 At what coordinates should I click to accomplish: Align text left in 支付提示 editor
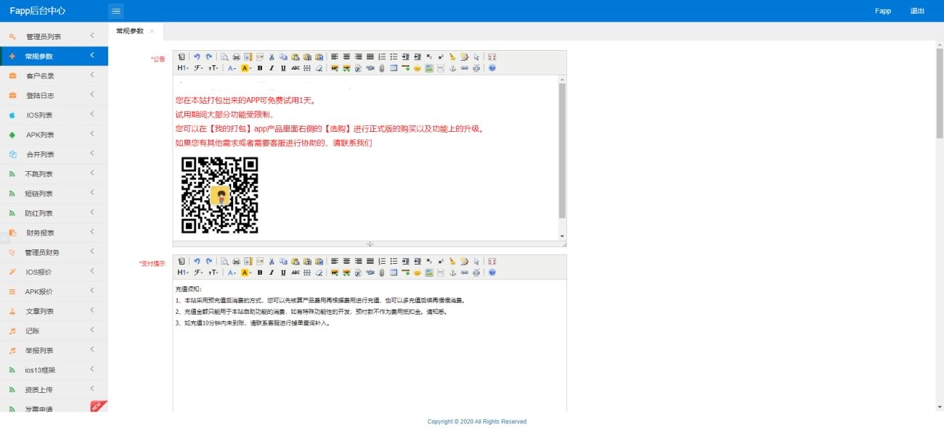(x=334, y=261)
